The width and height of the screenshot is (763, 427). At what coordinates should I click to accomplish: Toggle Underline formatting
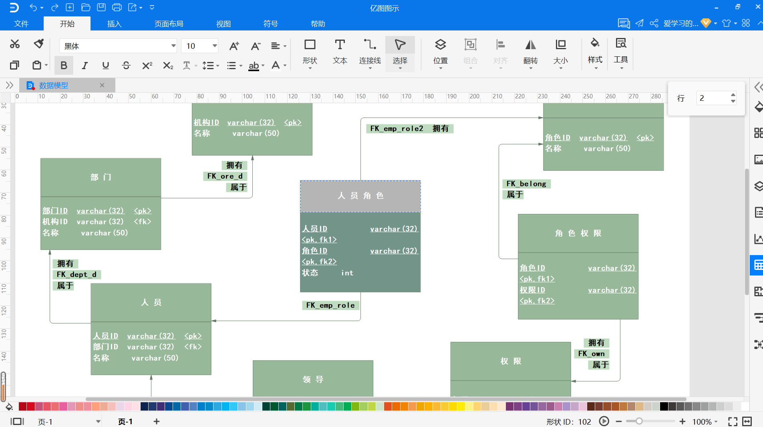pos(105,65)
